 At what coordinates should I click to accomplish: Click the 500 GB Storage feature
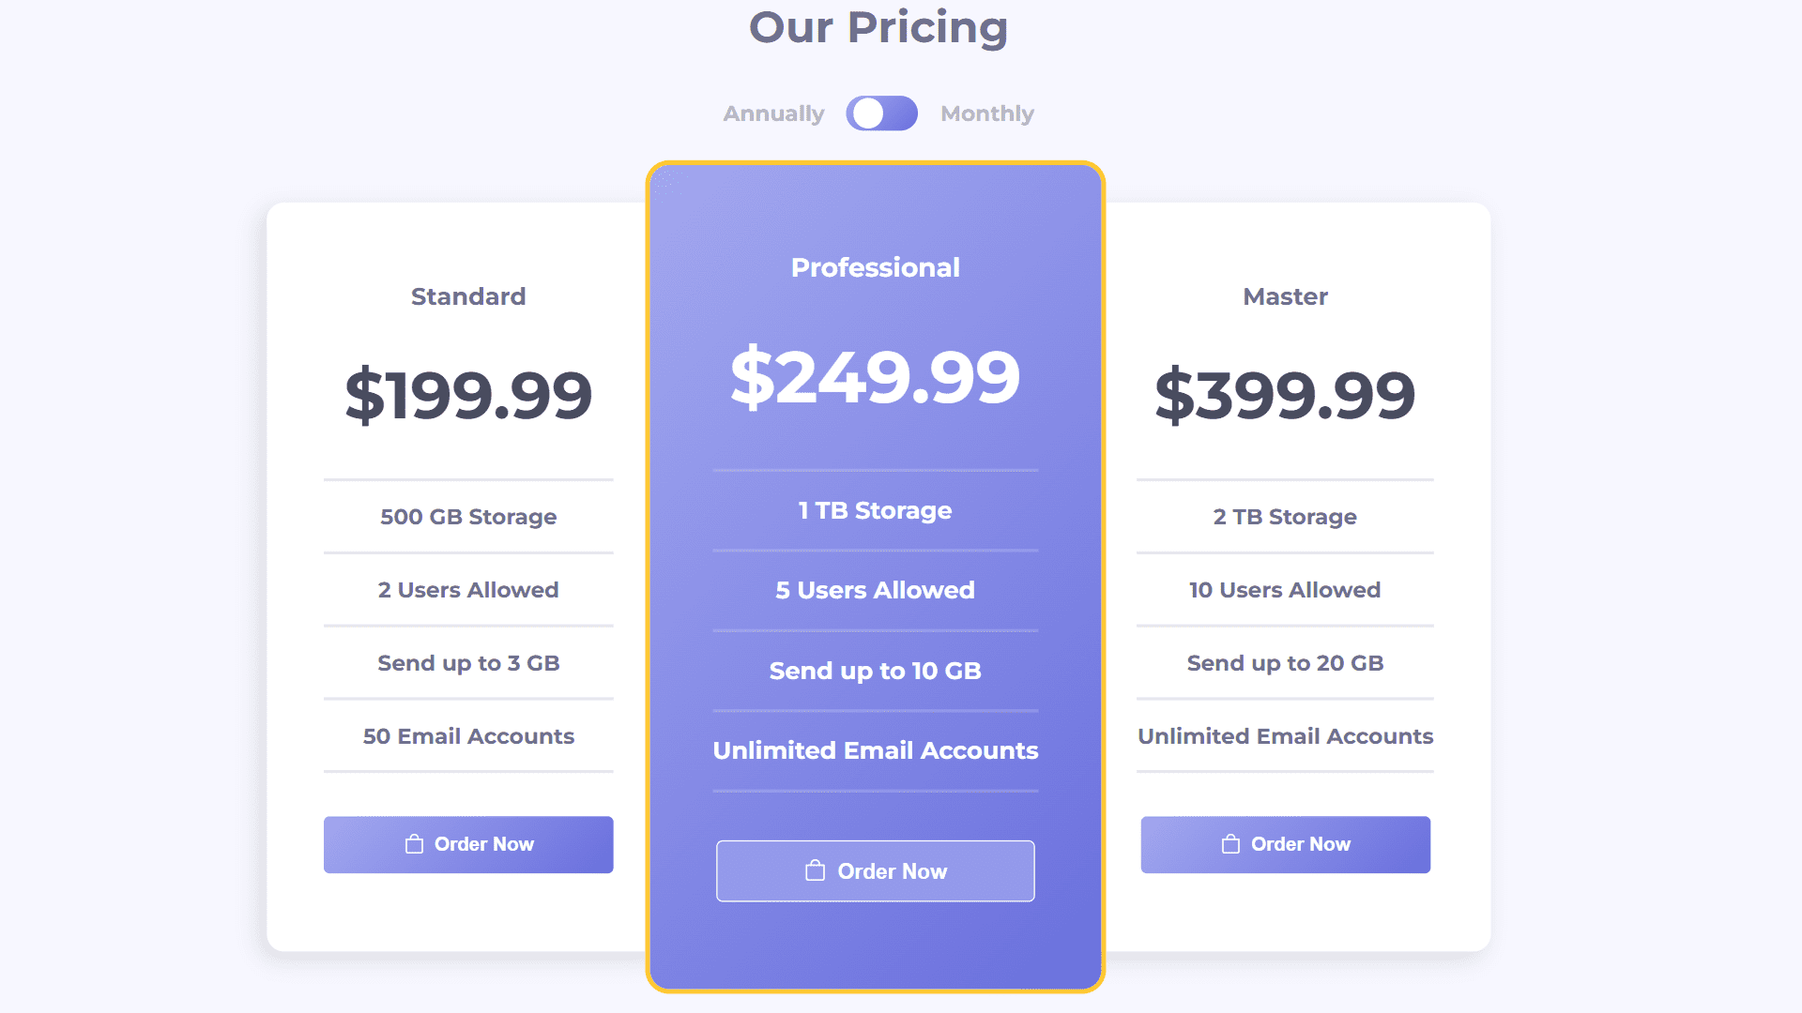(468, 517)
